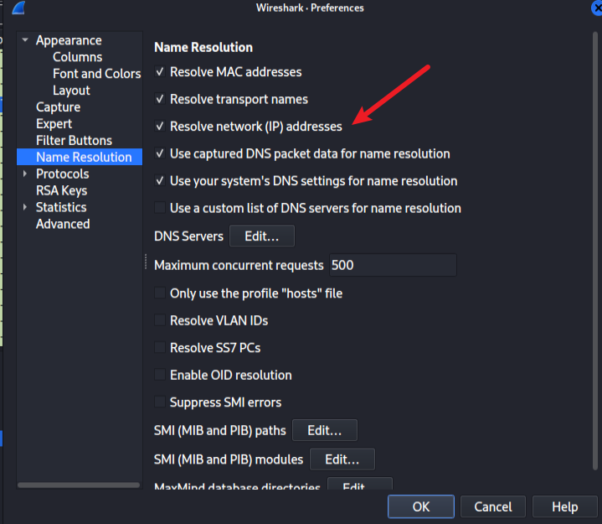
Task: Select Capture in preferences sidebar
Action: (x=58, y=107)
